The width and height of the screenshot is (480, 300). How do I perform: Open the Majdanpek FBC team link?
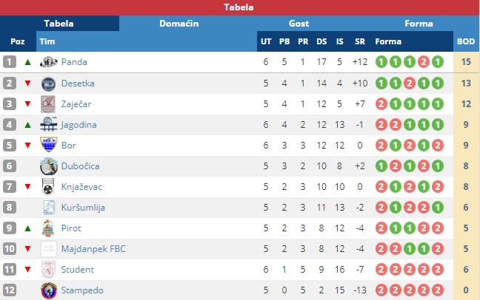tap(93, 249)
